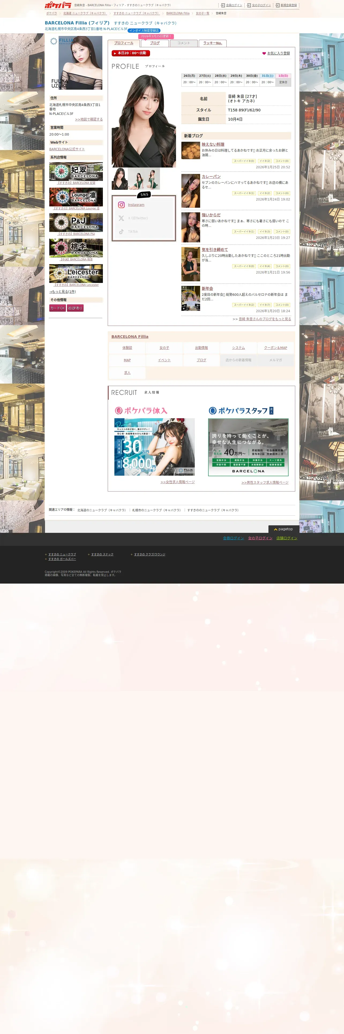Viewport: 344px width, 1034px height.
Task: Click the heart icon next to お気に入り登録
Action: click(x=264, y=53)
